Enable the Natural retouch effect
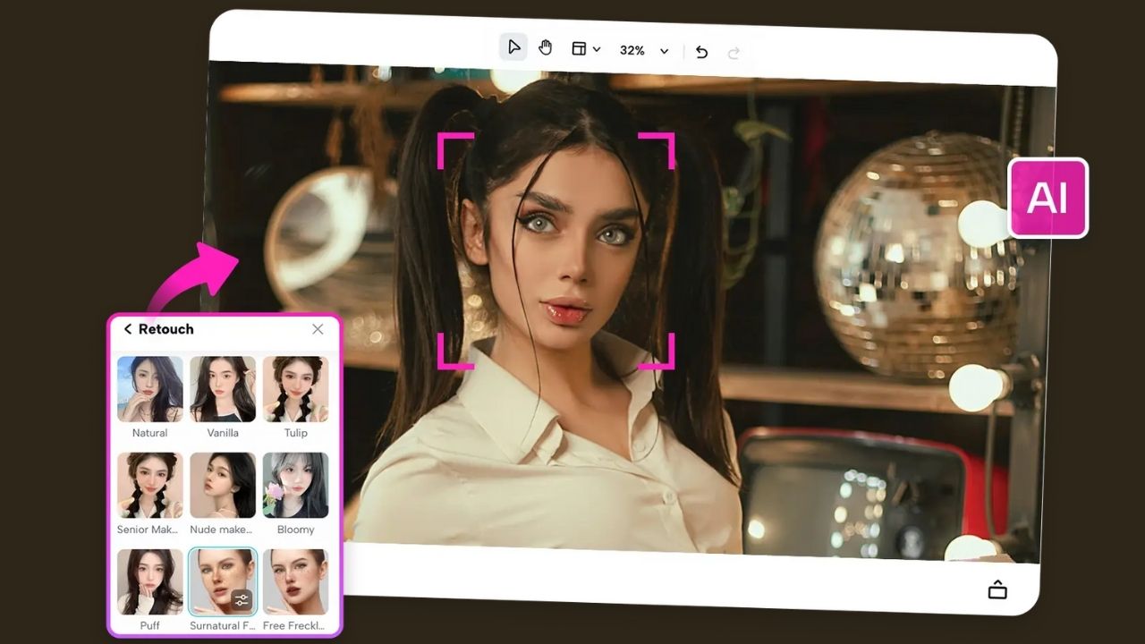Image resolution: width=1145 pixels, height=644 pixels. pos(148,389)
